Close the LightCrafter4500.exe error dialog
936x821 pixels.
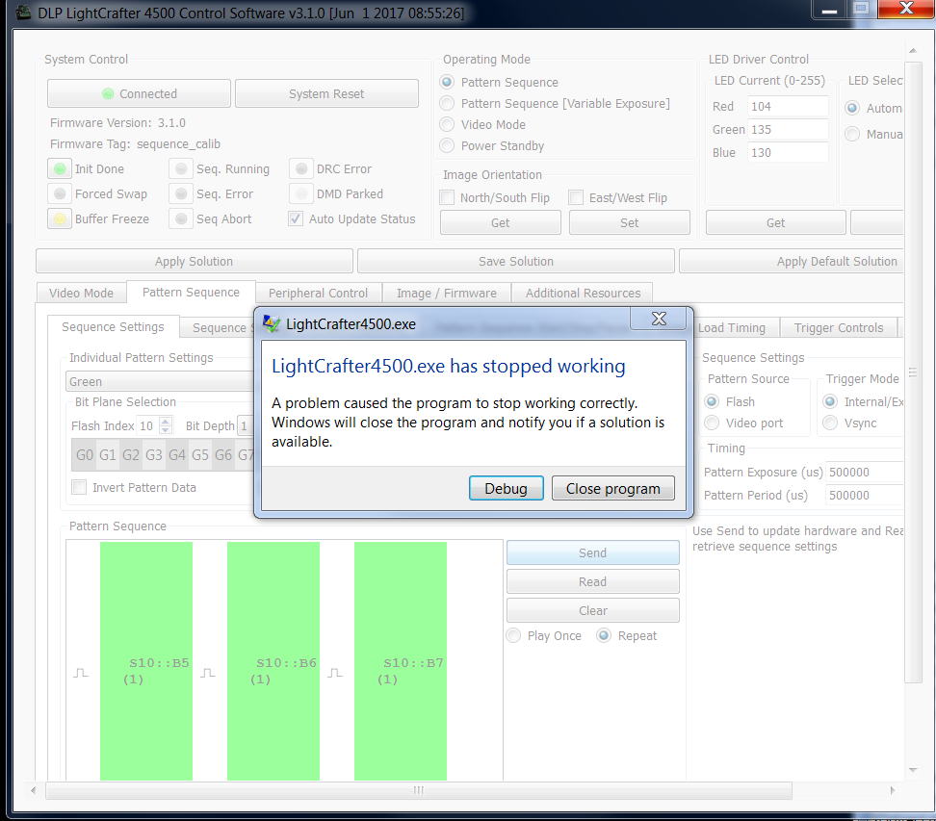659,319
